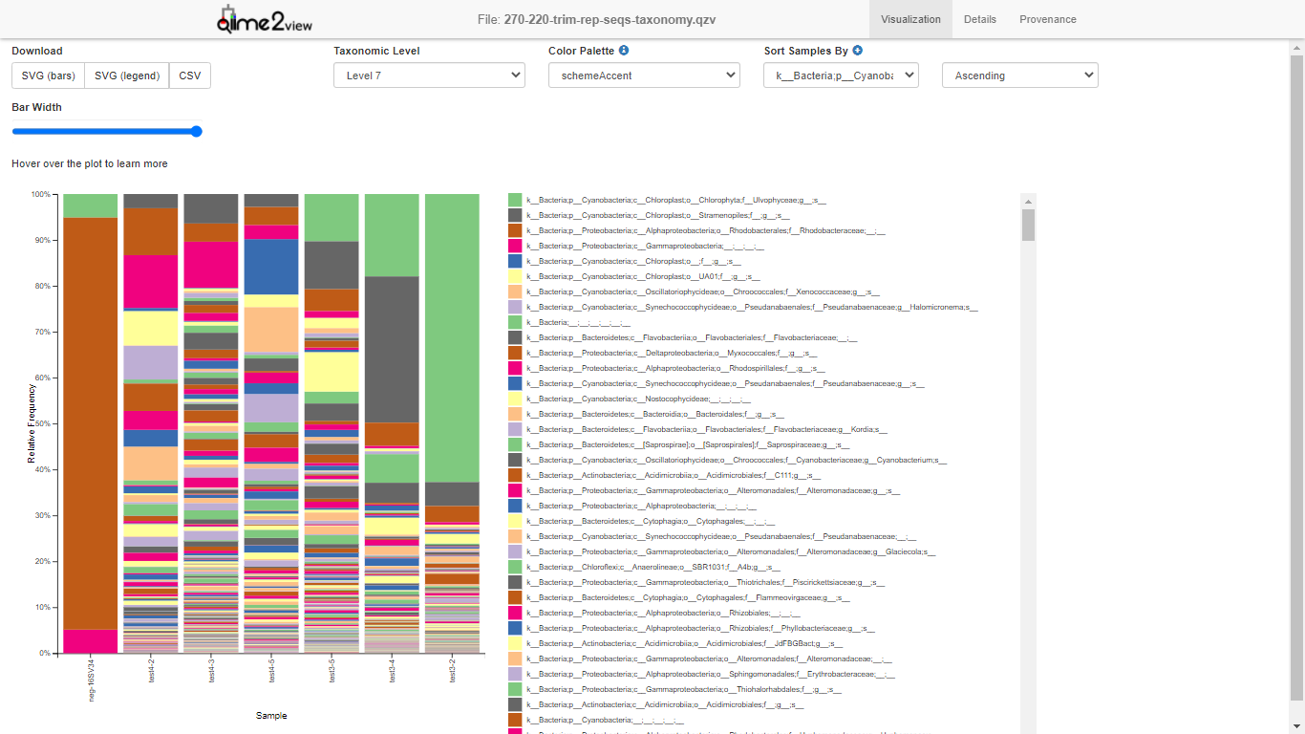
Task: Click the Bar Width slider handle
Action: click(197, 132)
